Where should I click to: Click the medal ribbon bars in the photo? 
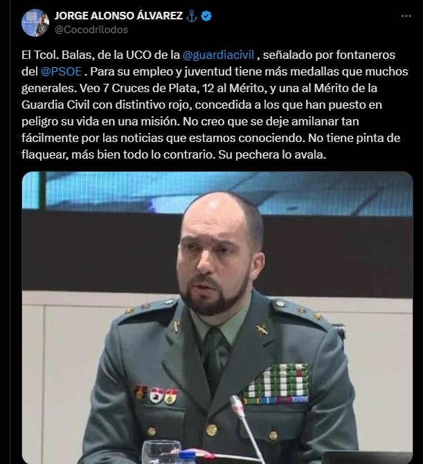point(276,384)
